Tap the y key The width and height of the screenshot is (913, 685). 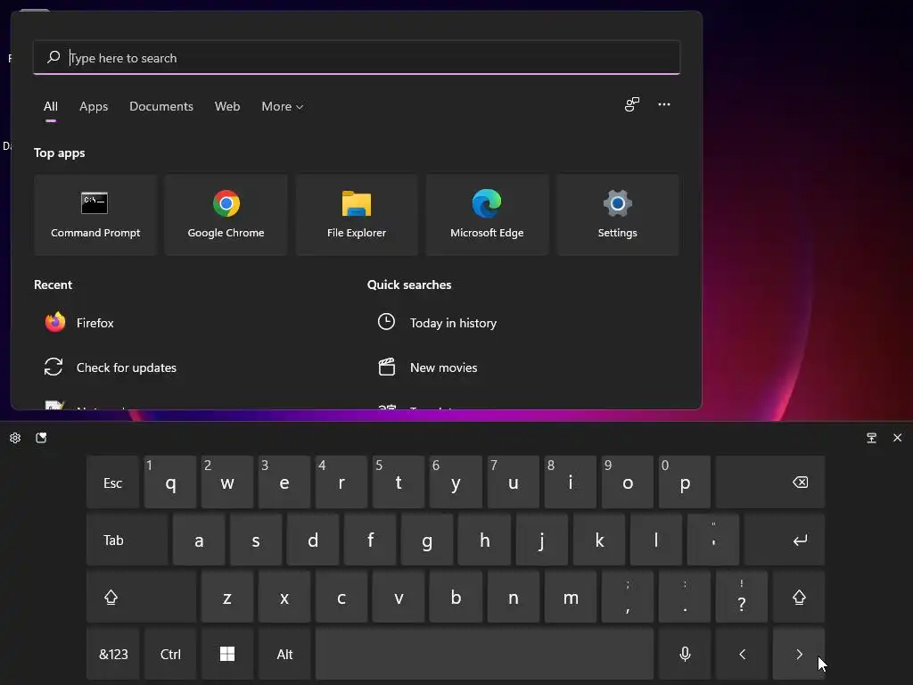pyautogui.click(x=456, y=483)
